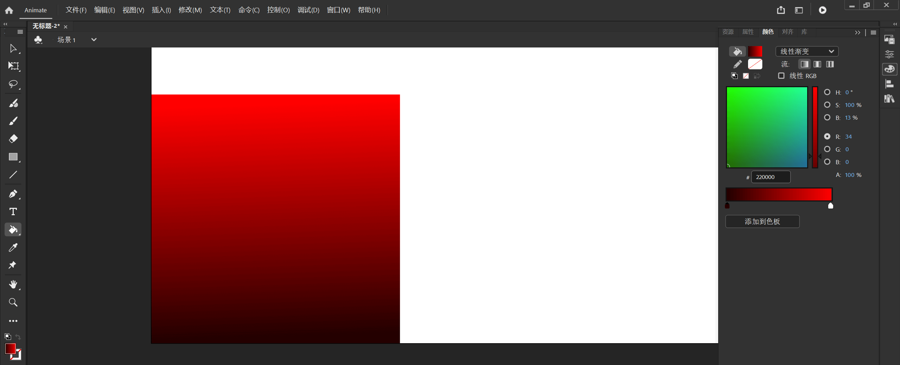Screen dimensions: 900x365
Task: Click the fill color bucket icon in Color panel
Action: click(737, 52)
